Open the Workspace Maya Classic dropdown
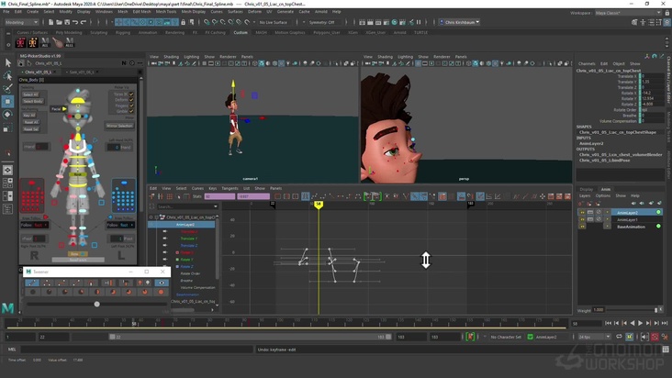Image resolution: width=672 pixels, height=378 pixels. point(628,13)
